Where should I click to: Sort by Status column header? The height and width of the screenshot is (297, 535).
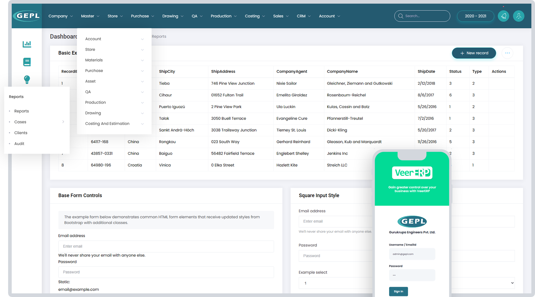pyautogui.click(x=455, y=71)
